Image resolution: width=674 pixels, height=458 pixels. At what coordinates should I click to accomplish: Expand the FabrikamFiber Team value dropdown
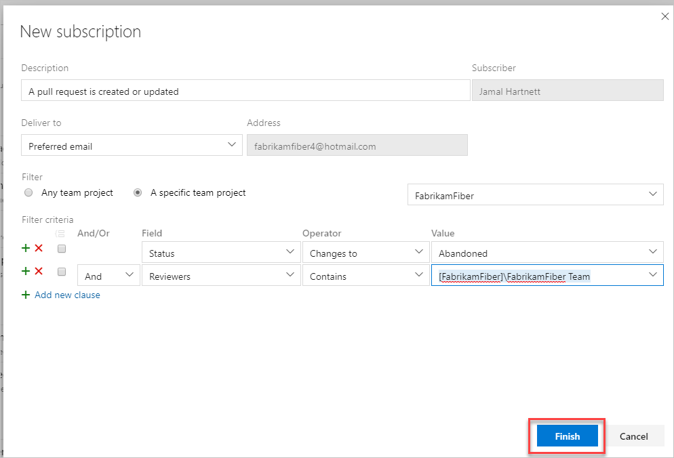pyautogui.click(x=652, y=275)
